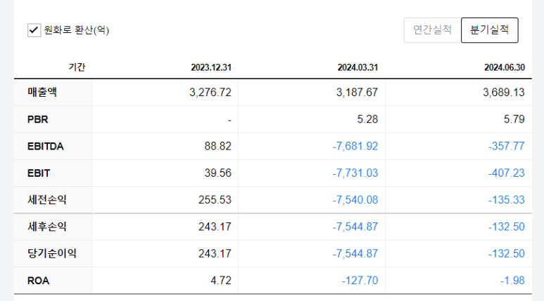Uncheck the 원화로 환산(억) checkbox

click(x=34, y=30)
